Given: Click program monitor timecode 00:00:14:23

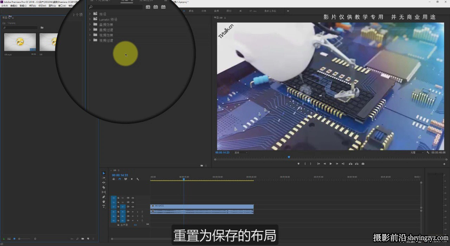Looking at the screenshot, I should tap(222, 153).
